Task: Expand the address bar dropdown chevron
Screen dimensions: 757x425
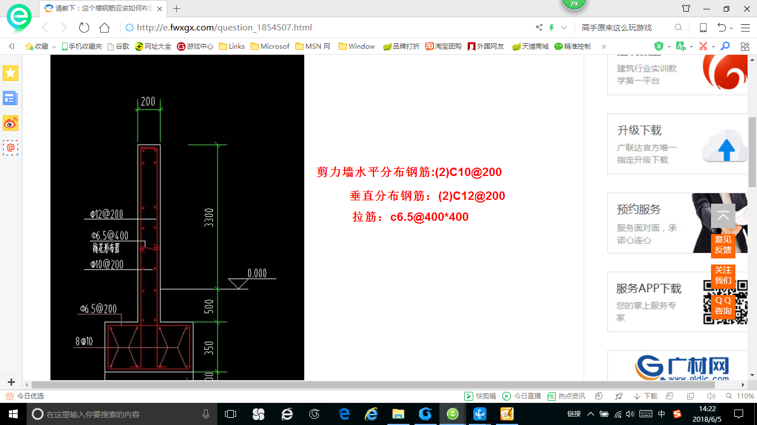Action: (x=564, y=28)
